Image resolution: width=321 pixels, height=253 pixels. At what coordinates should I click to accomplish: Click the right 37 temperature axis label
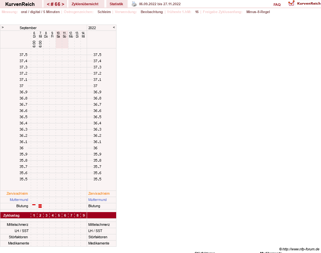tap(95, 86)
